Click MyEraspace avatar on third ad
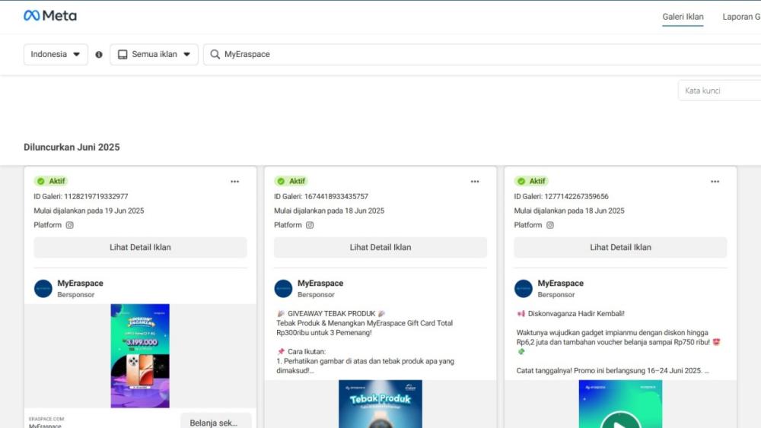Screen dimensions: 761x428 [524, 289]
